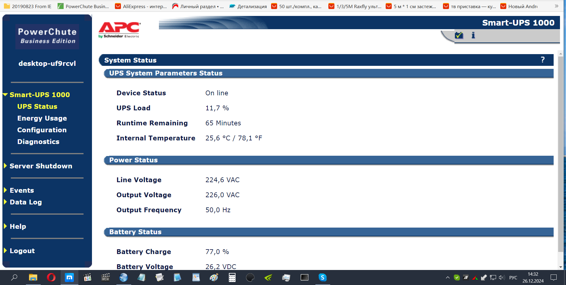This screenshot has height=285, width=566.
Task: Show more bookmarks via double chevron
Action: coord(556,6)
